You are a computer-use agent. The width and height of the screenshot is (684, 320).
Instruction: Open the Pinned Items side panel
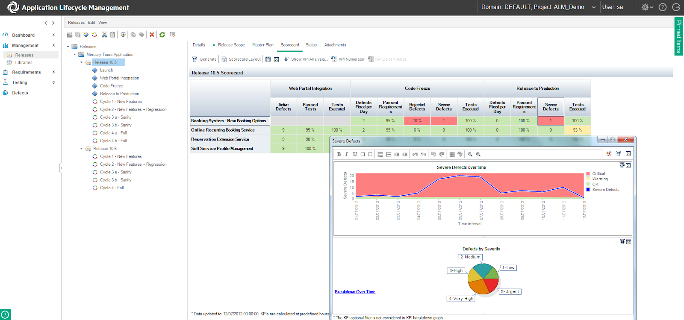tap(678, 36)
